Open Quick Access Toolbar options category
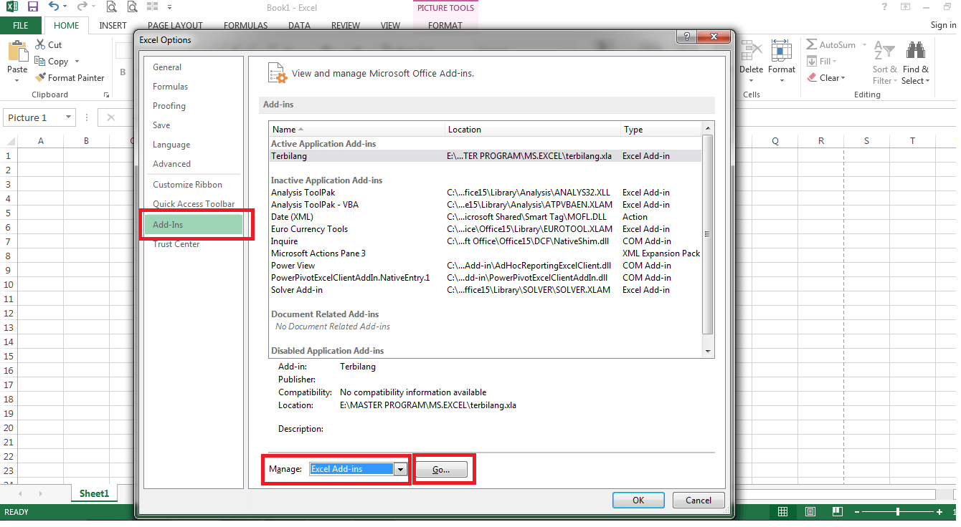The width and height of the screenshot is (961, 527). (194, 204)
